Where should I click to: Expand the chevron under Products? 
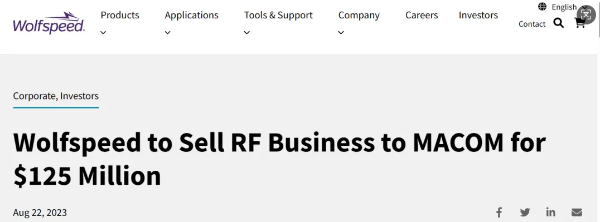click(x=103, y=33)
